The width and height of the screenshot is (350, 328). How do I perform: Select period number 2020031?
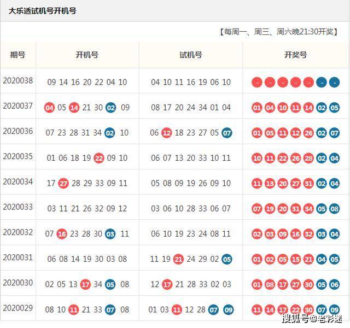pos(18,257)
